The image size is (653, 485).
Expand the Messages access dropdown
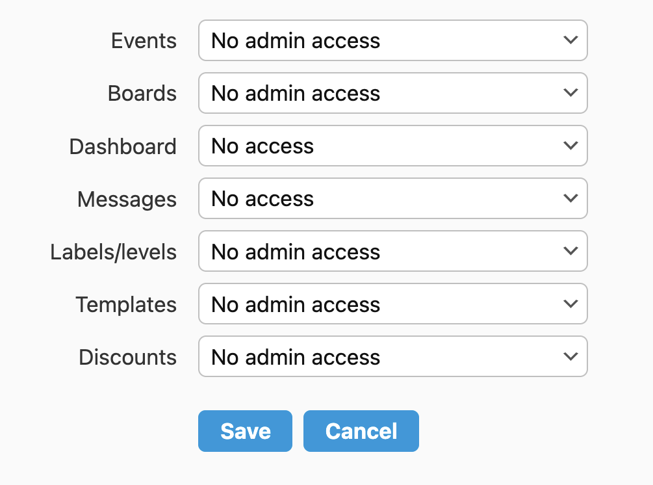392,198
